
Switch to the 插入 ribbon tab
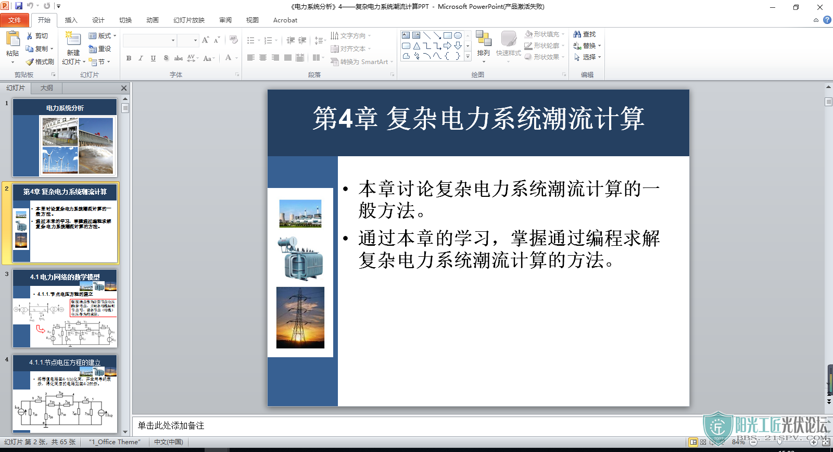pos(71,20)
